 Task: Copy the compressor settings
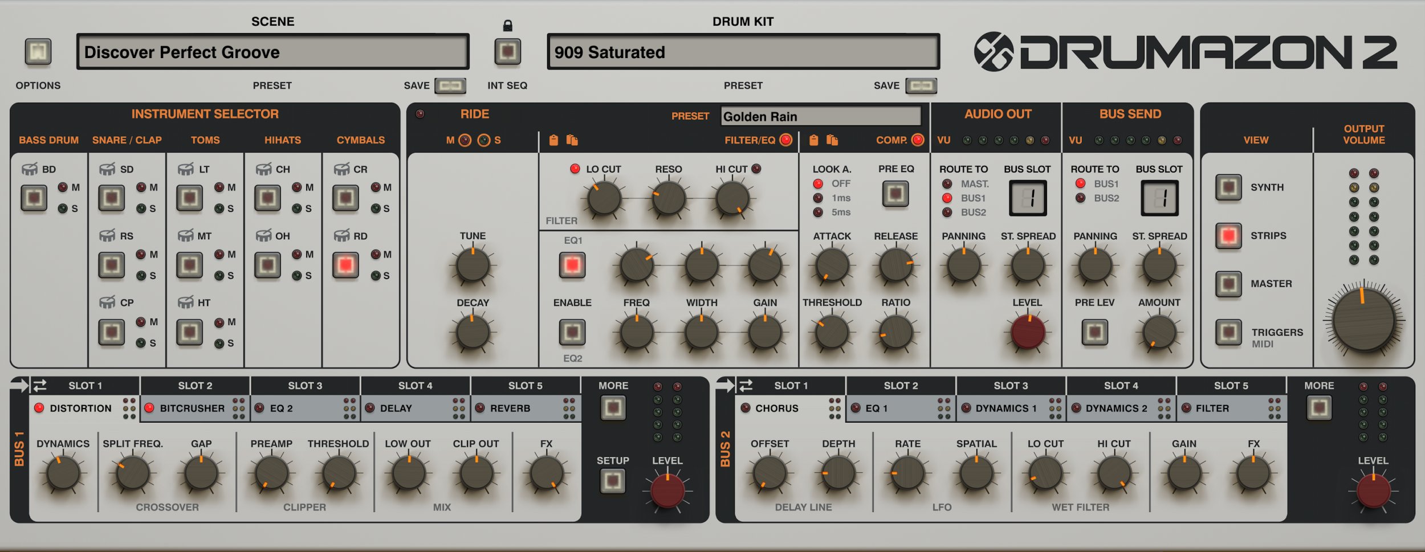[814, 140]
